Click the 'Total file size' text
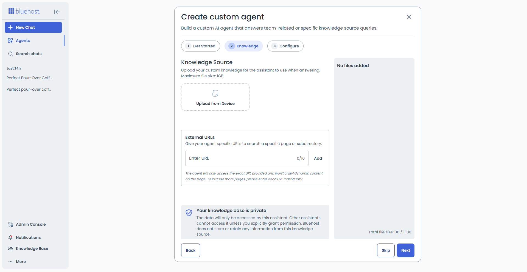The image size is (527, 272). click(390, 232)
